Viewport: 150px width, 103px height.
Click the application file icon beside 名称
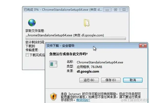53,64
